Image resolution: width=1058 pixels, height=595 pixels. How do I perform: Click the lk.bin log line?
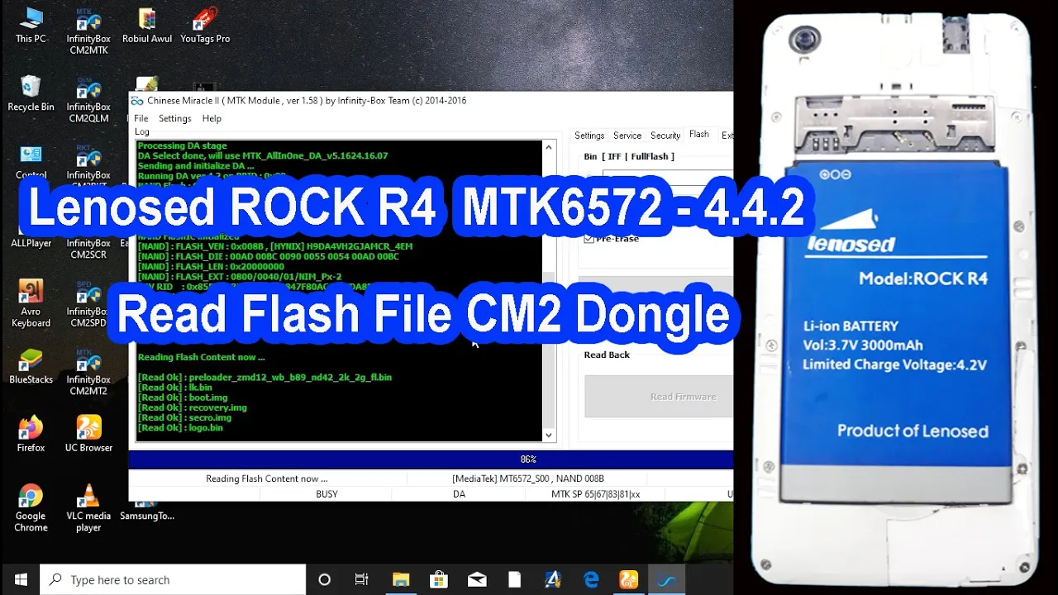(x=175, y=387)
